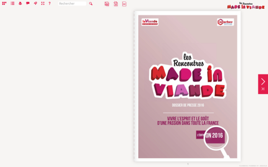Click the magnifier search button
The width and height of the screenshot is (268, 167).
(x=91, y=4)
